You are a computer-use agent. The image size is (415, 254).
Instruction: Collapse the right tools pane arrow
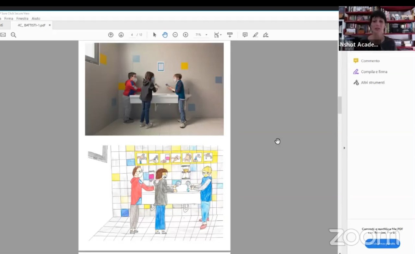[x=344, y=148]
